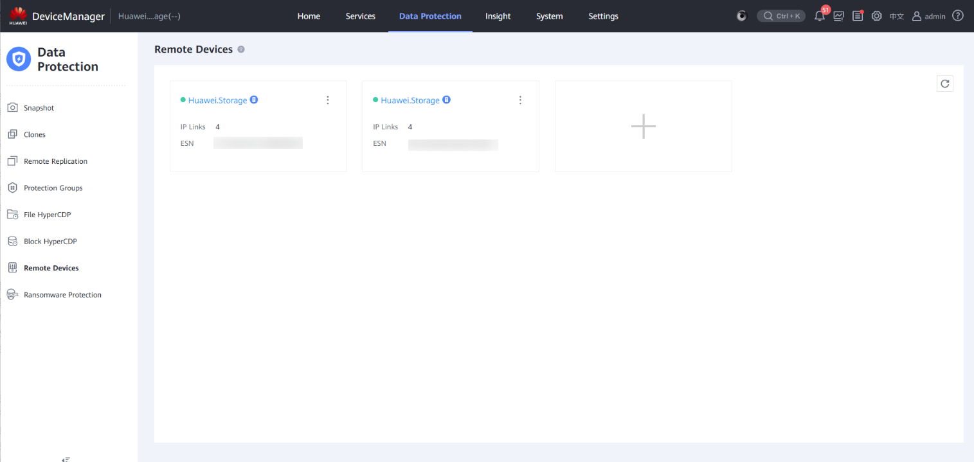Switch to the Services tab

tap(360, 16)
